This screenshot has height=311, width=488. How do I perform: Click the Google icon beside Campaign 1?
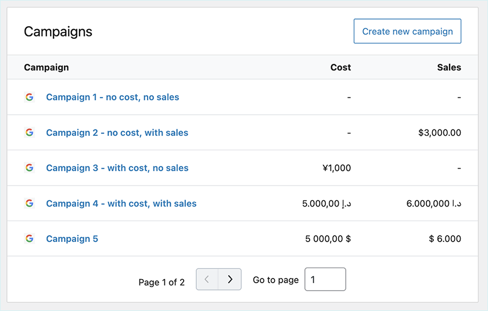click(x=29, y=97)
